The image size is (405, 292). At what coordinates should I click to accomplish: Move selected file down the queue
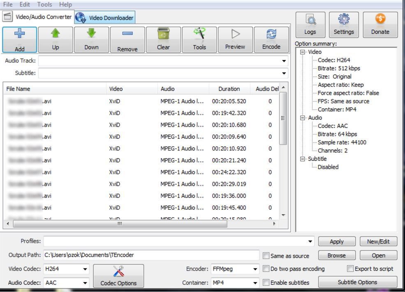click(x=91, y=39)
